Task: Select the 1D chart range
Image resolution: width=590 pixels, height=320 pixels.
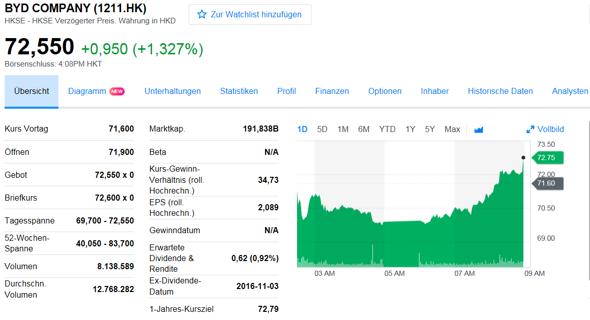Action: pyautogui.click(x=302, y=129)
